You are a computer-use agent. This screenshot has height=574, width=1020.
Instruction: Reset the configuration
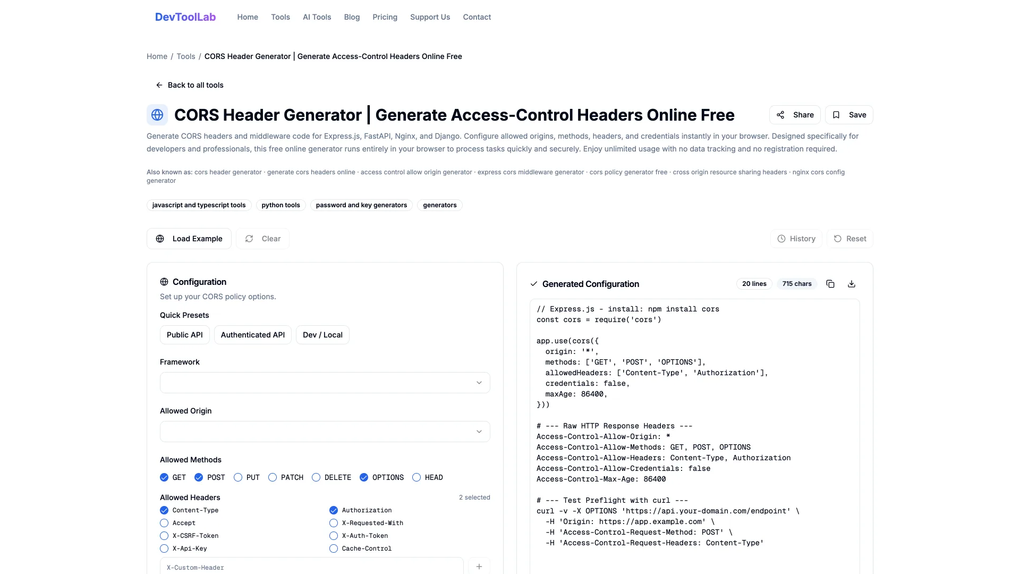(849, 239)
